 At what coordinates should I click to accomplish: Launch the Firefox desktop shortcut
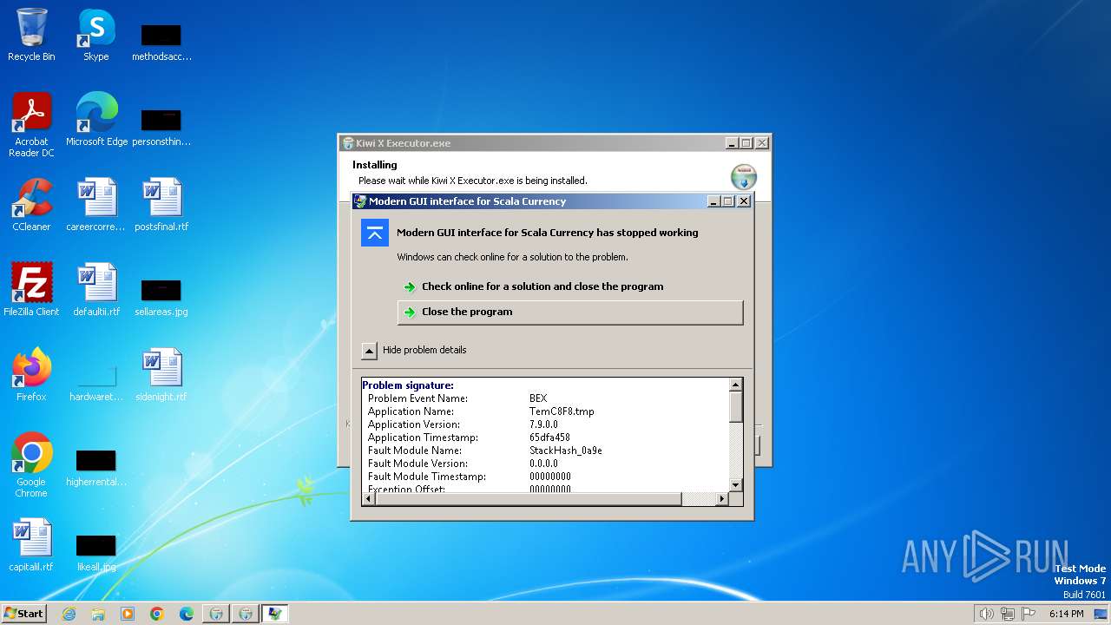(x=31, y=375)
